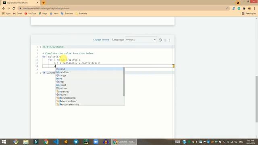Click Change Theme link
Viewport: 258px width, 145px height.
click(x=101, y=39)
